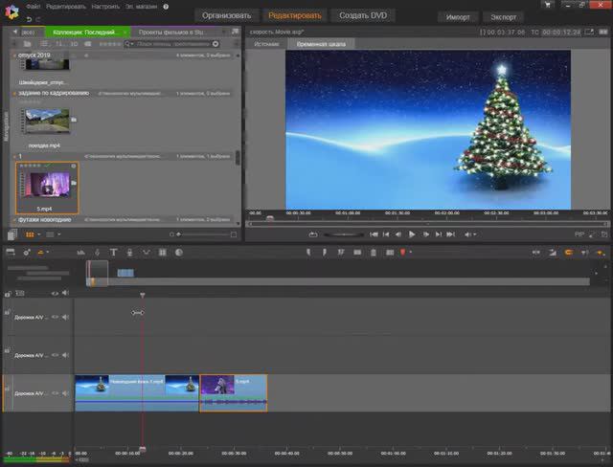613x467 pixels.
Task: Add a red marker on timeline
Action: click(402, 253)
